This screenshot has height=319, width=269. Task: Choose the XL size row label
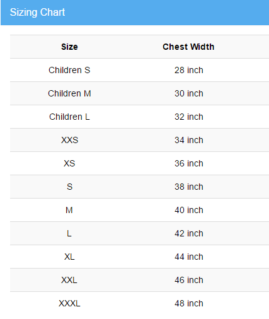click(69, 257)
